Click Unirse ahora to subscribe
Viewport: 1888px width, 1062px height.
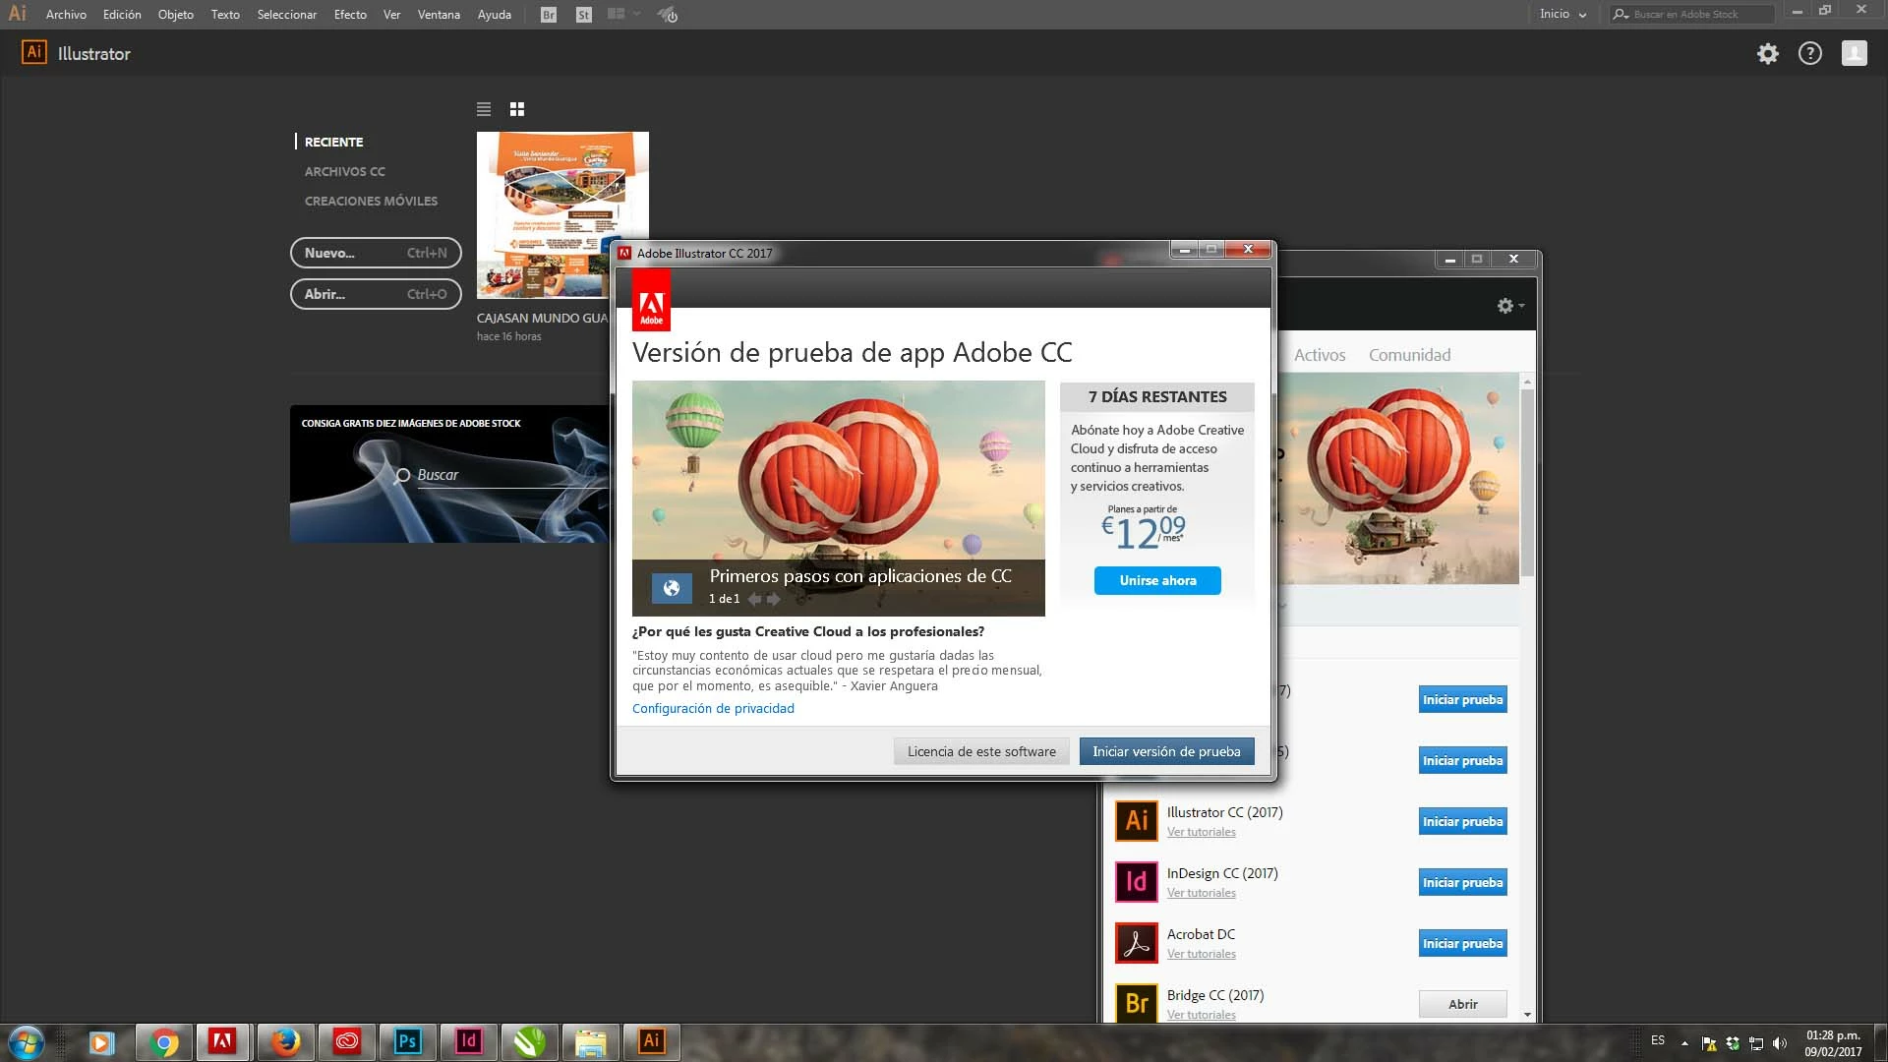coord(1157,580)
